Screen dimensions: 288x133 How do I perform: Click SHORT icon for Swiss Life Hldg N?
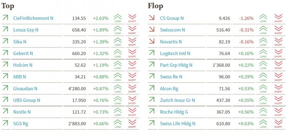pyautogui.click(x=278, y=123)
